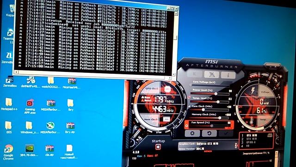This screenshot has height=167, width=296.
Task: Select the Новый текстовый document icon
Action: tap(69, 152)
